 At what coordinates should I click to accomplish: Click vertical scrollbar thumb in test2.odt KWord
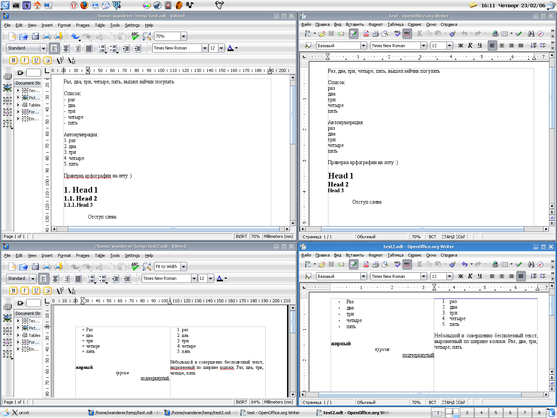click(x=293, y=322)
